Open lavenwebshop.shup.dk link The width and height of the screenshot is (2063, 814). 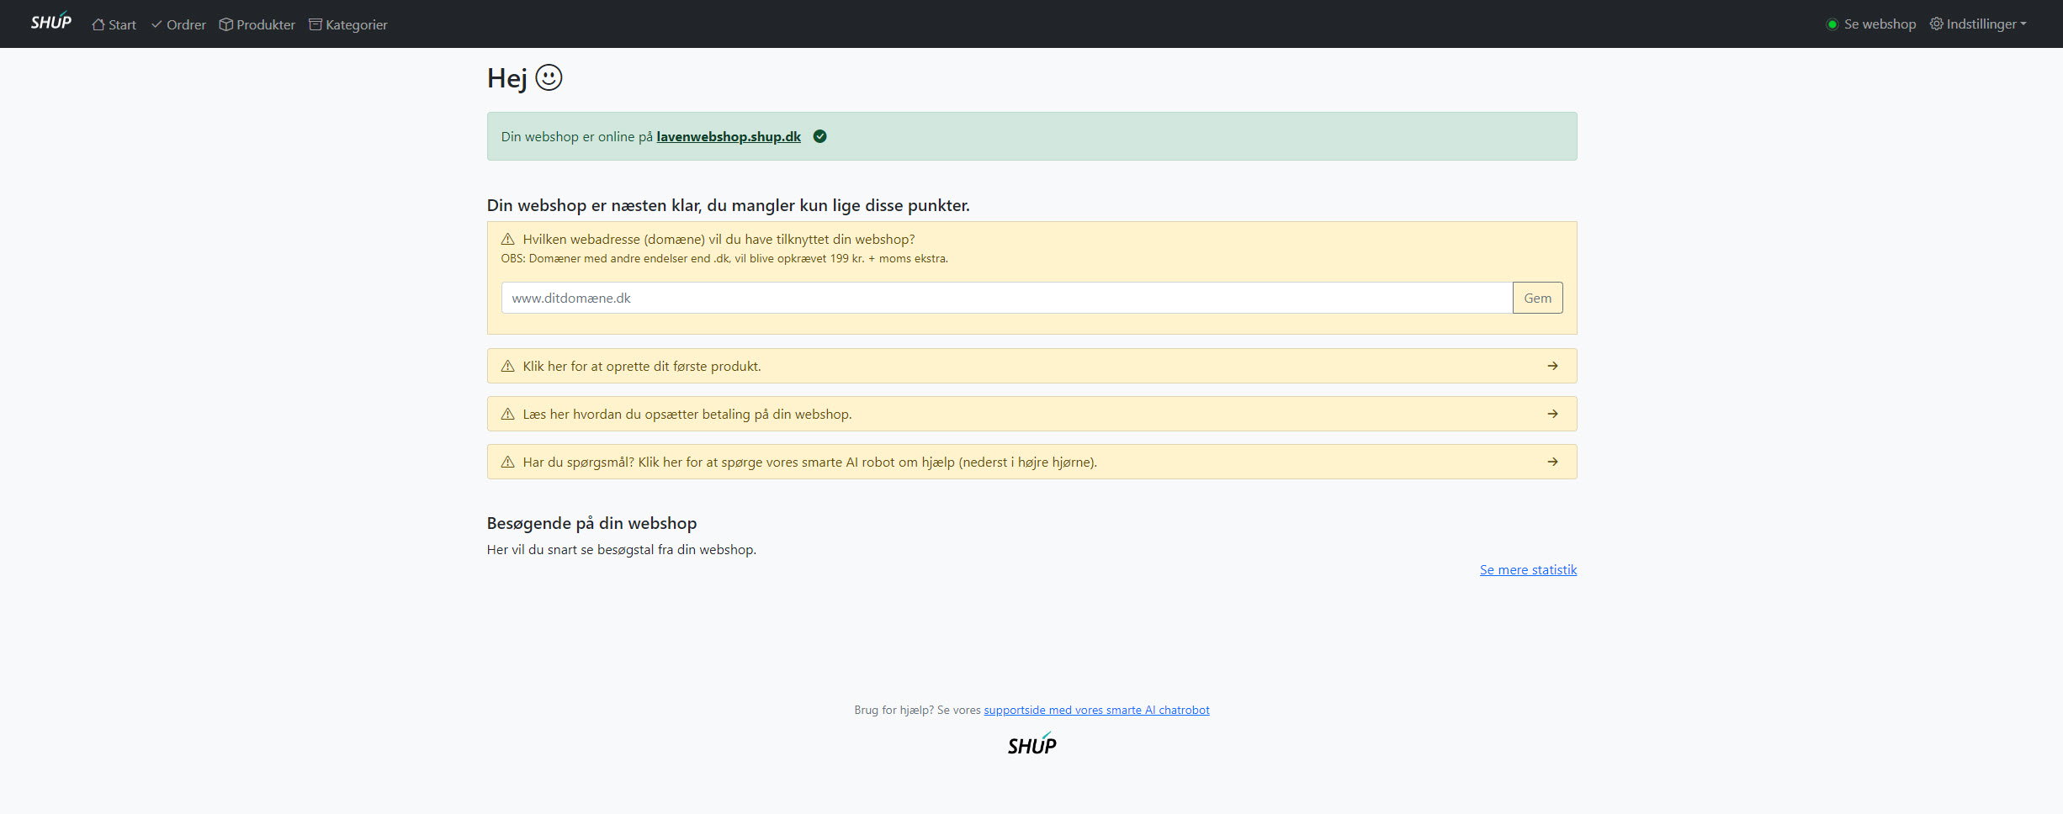pyautogui.click(x=729, y=136)
